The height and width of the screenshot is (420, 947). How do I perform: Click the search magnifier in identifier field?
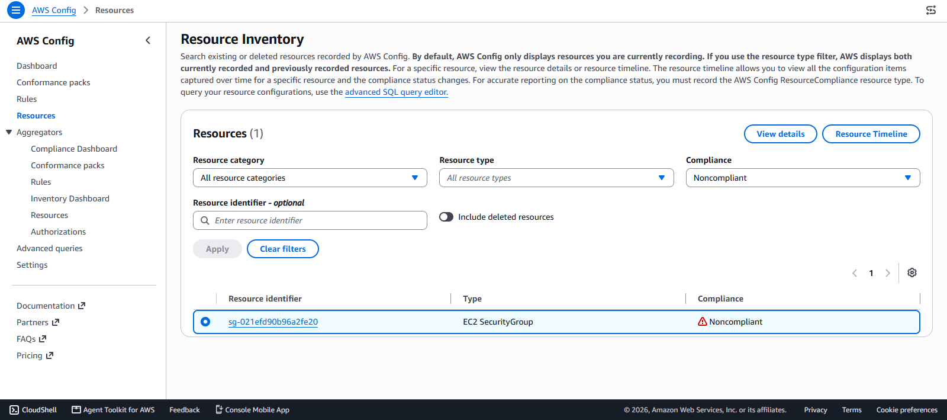coord(205,220)
